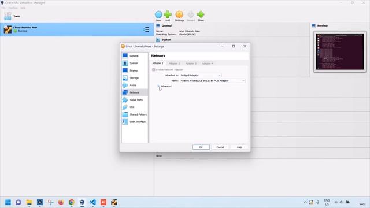Open the General settings category icon
370x208 pixels.
point(125,55)
